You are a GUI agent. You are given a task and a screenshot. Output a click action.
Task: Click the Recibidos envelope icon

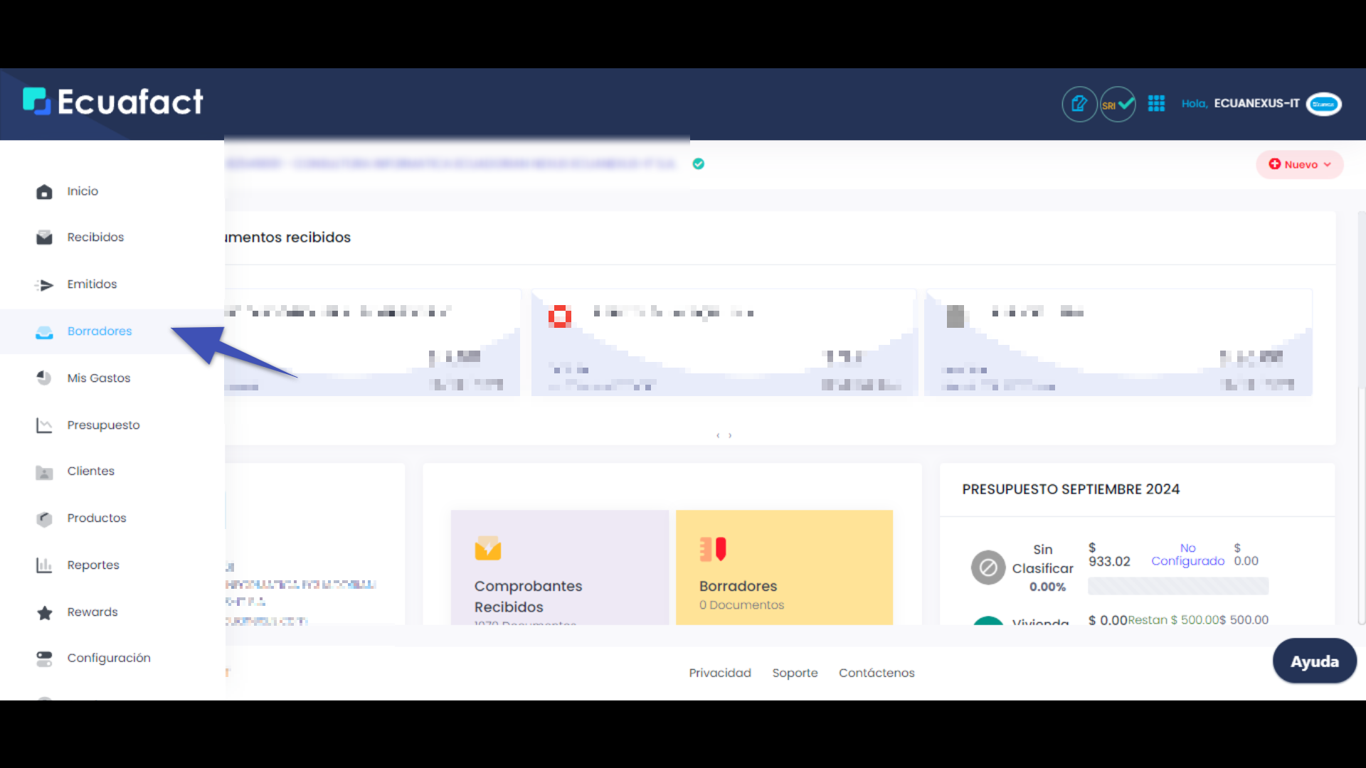(44, 238)
